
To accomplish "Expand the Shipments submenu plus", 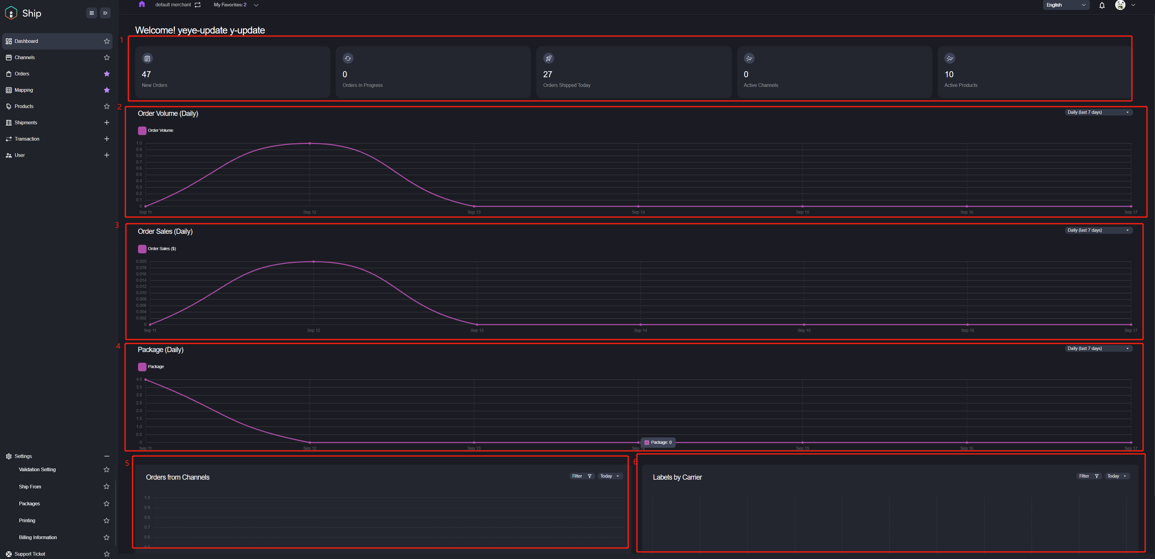I will coord(107,123).
